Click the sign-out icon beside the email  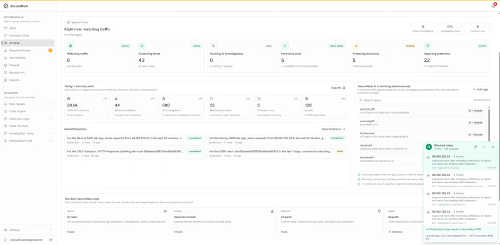[51, 239]
